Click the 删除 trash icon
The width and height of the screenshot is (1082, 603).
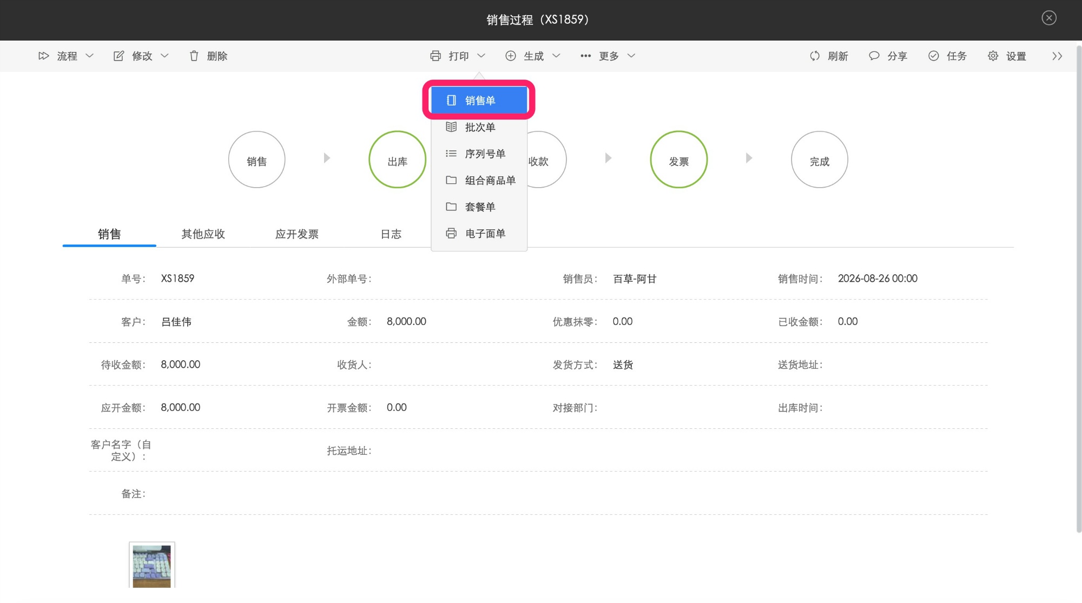pyautogui.click(x=194, y=56)
